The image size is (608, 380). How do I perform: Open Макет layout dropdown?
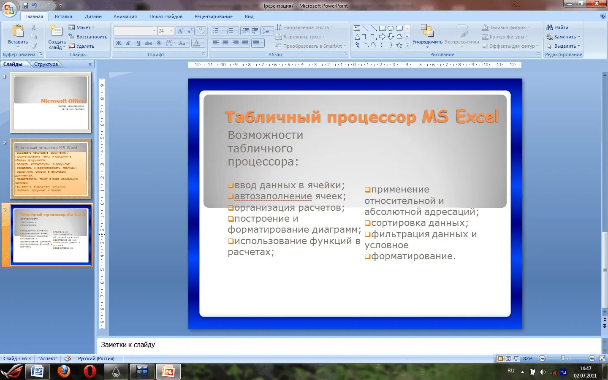pyautogui.click(x=82, y=27)
